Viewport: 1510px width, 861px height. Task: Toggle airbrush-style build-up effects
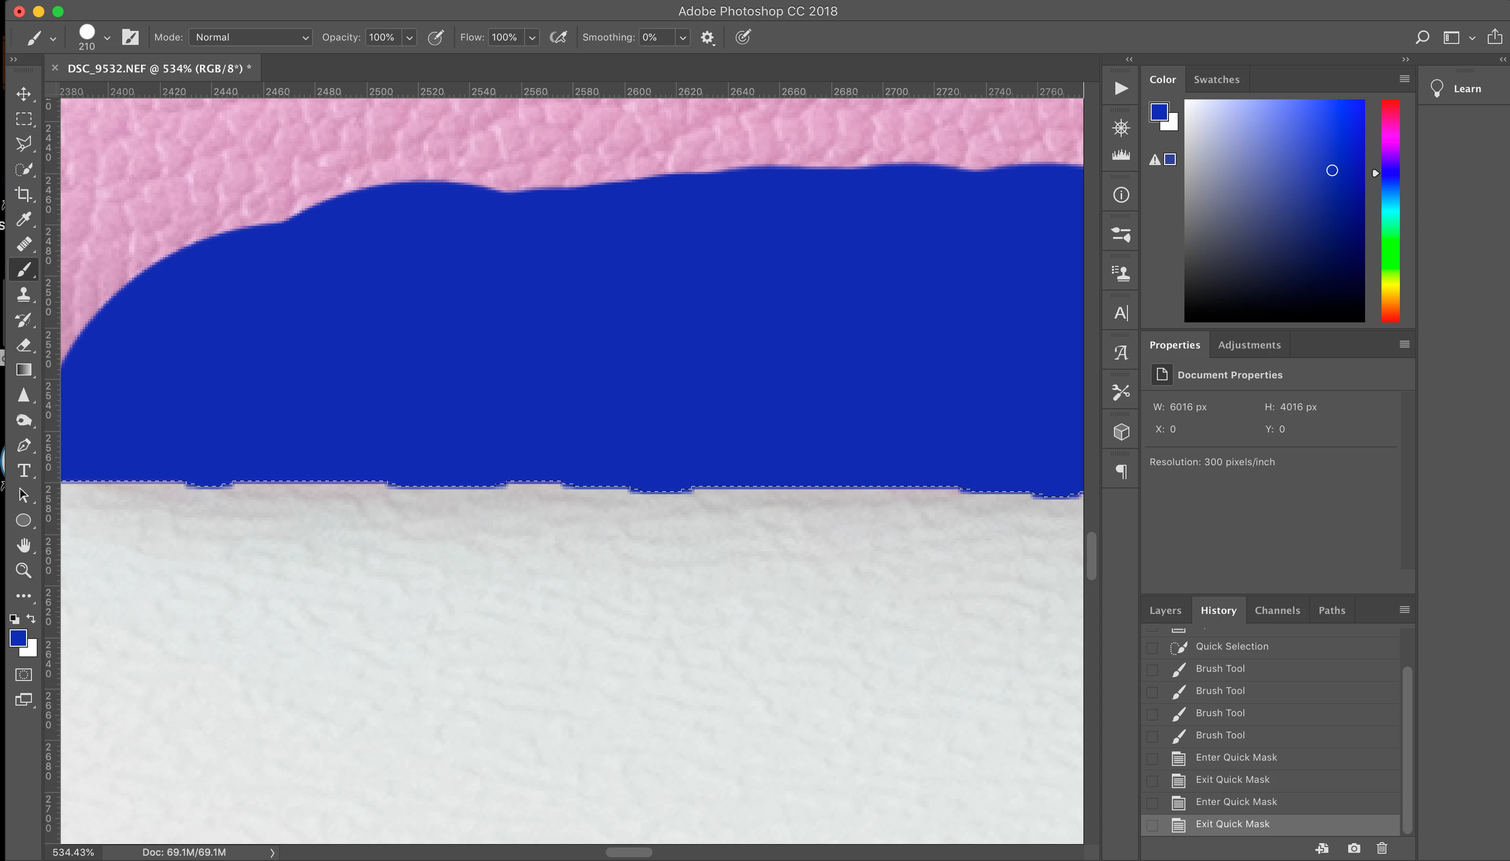click(x=558, y=37)
